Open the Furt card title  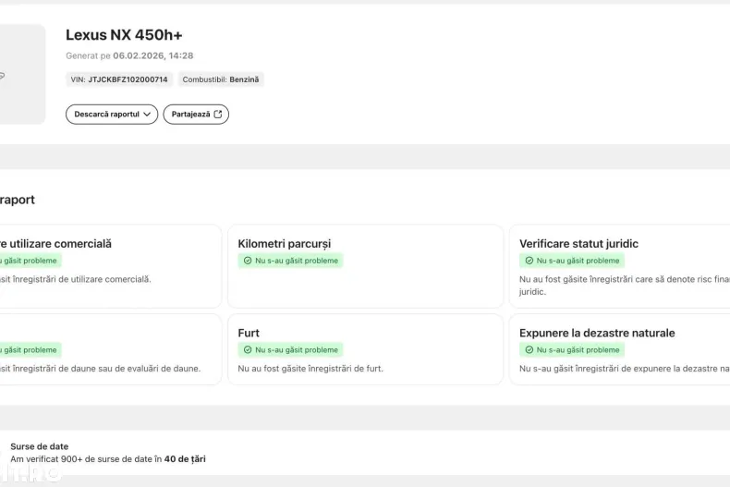tap(249, 333)
